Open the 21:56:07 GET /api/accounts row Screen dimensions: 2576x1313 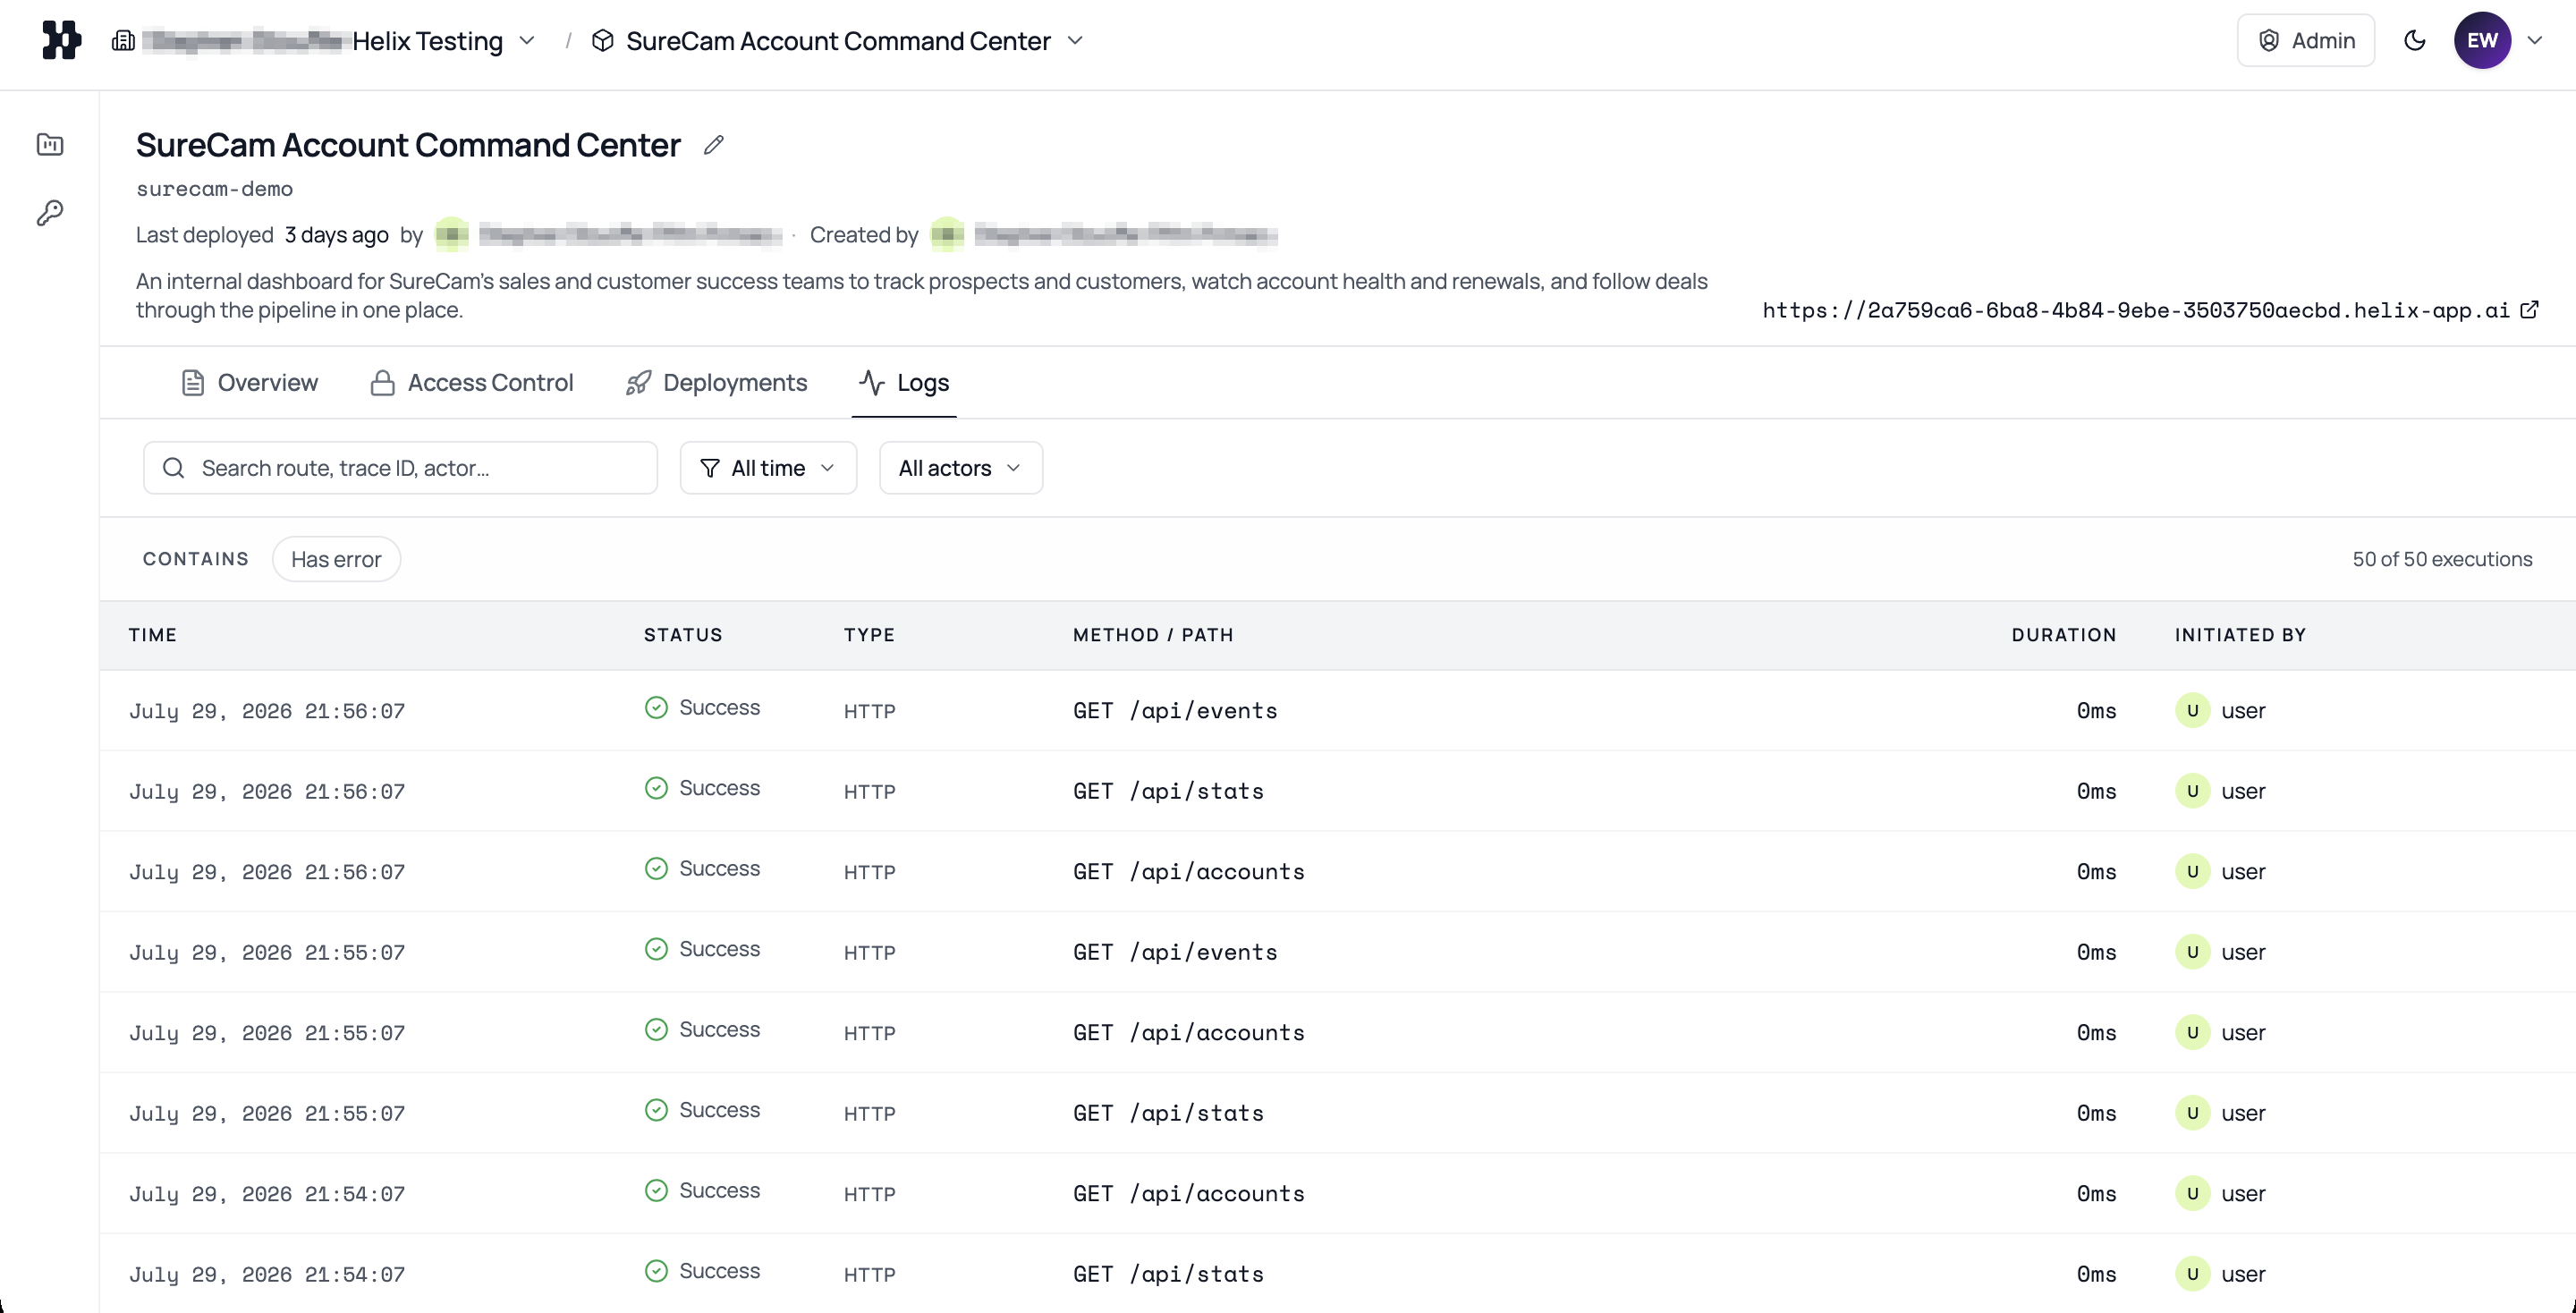point(1337,872)
